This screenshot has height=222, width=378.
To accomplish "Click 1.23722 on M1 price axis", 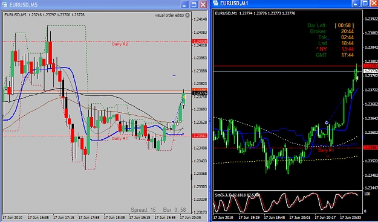I will pyautogui.click(x=371, y=90).
